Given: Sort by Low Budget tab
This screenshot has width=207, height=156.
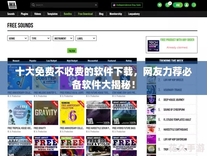Looking at the screenshot, I should (51, 61).
